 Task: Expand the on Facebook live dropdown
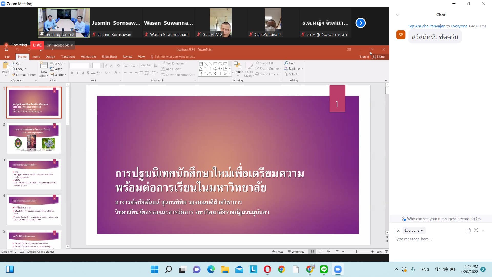pyautogui.click(x=72, y=45)
